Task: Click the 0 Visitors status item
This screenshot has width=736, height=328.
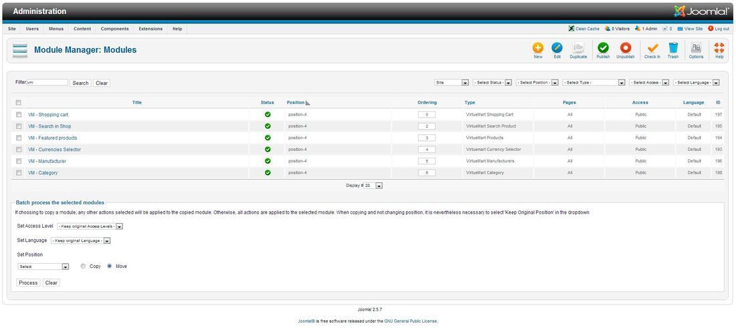Action: 618,29
